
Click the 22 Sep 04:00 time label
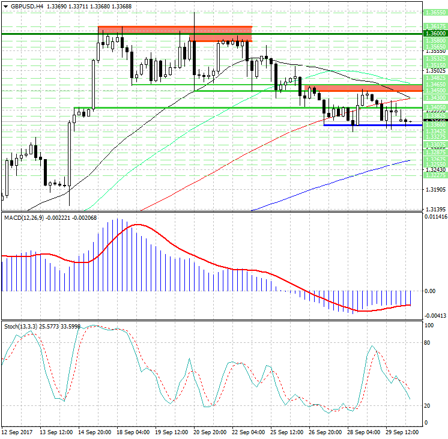pos(248,432)
